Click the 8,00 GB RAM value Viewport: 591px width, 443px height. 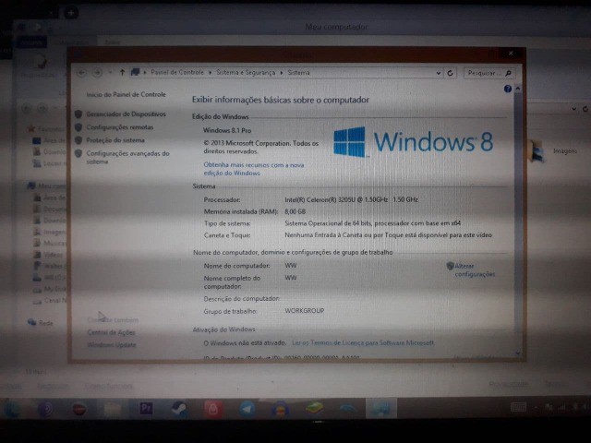click(x=295, y=211)
